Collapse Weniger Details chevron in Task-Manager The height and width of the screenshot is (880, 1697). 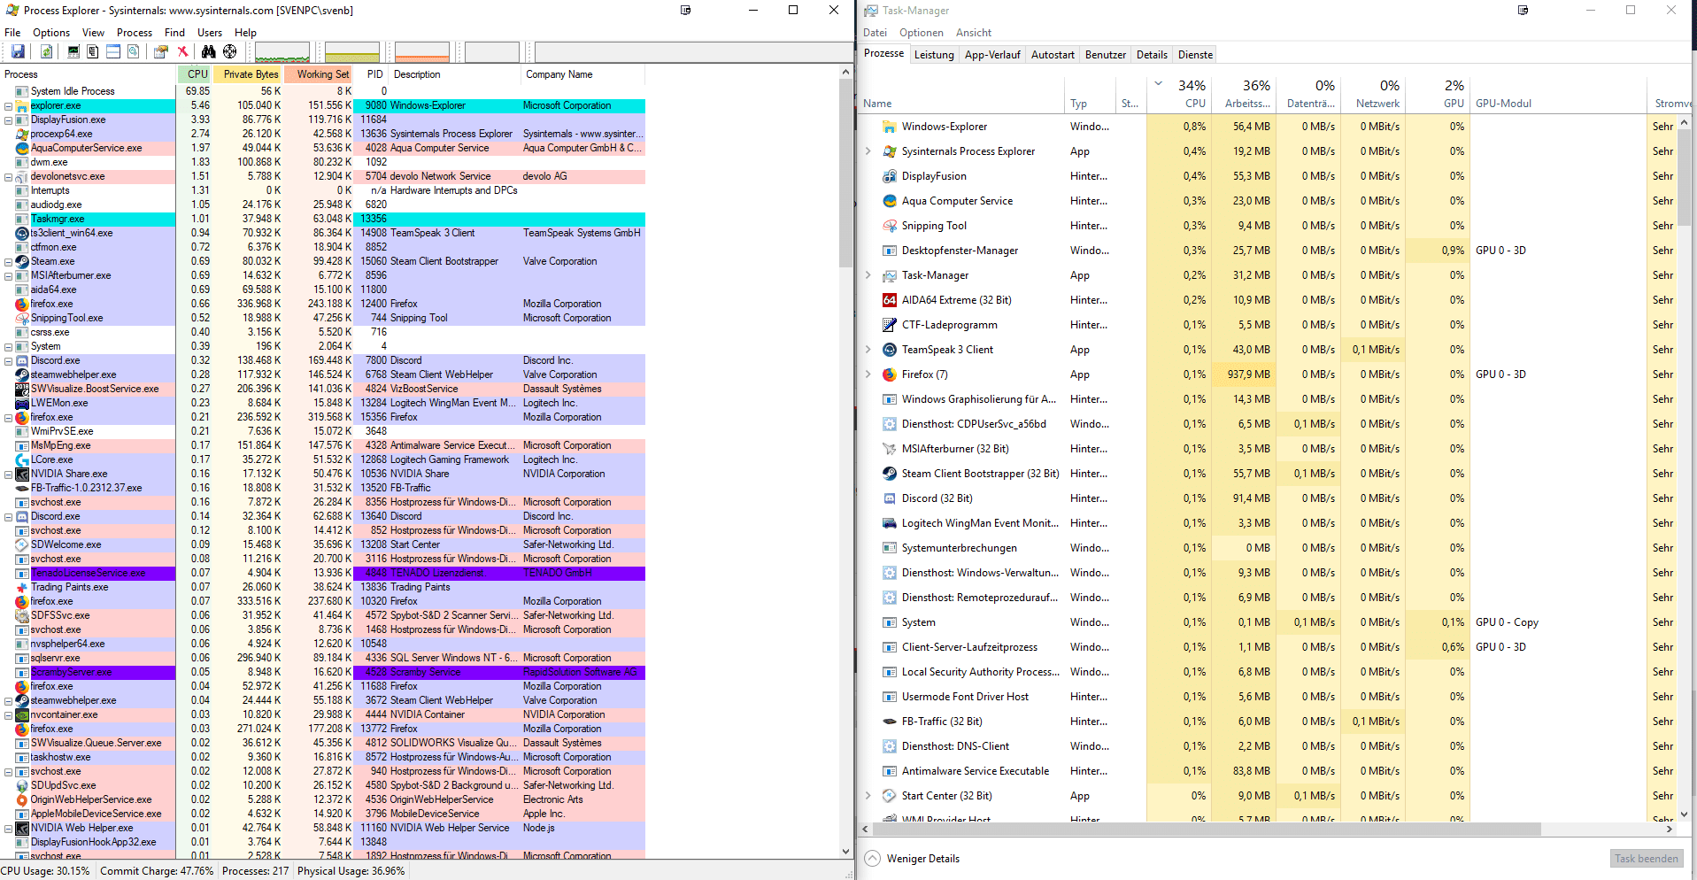[873, 858]
